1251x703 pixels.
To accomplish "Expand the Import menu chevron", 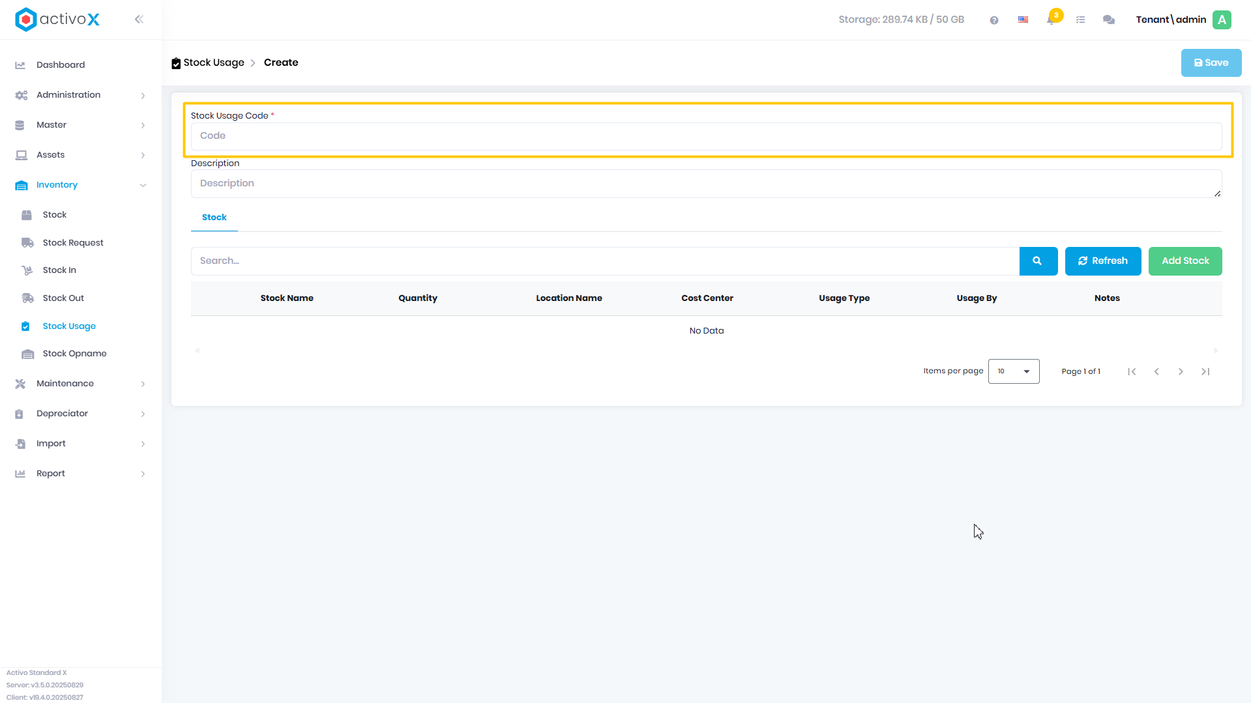I will point(143,444).
